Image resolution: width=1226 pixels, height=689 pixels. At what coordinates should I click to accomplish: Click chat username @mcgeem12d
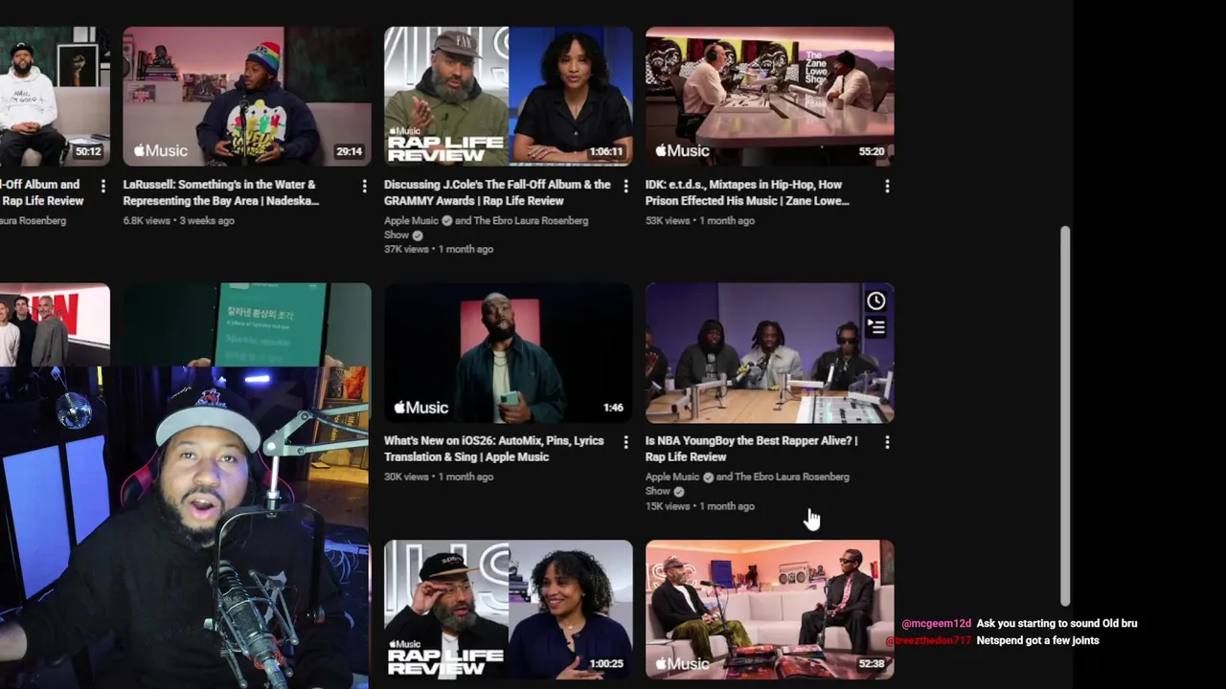tap(936, 624)
